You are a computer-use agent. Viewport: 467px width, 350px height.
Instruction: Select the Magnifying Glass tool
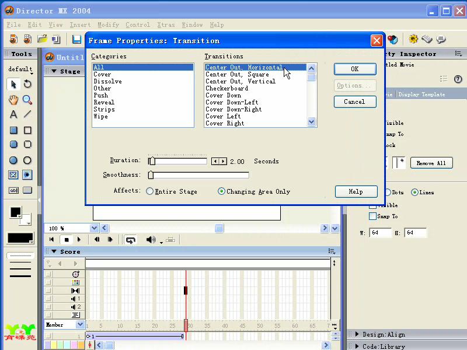(x=27, y=100)
